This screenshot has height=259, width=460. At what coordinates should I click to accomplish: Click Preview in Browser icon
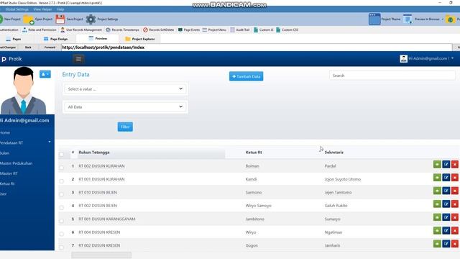[408, 19]
